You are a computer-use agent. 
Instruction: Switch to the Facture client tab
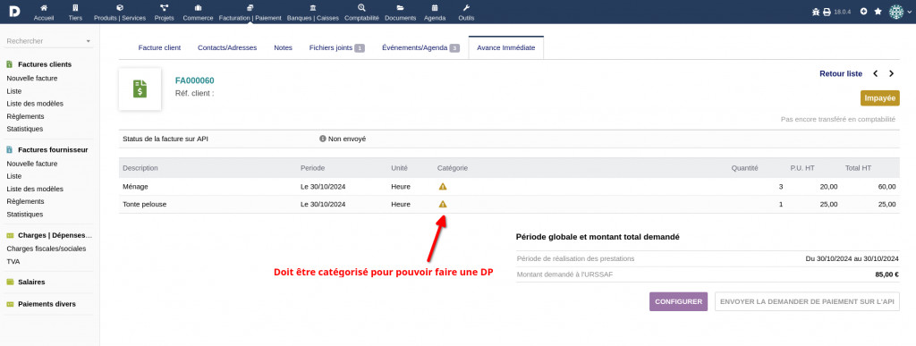pos(159,48)
